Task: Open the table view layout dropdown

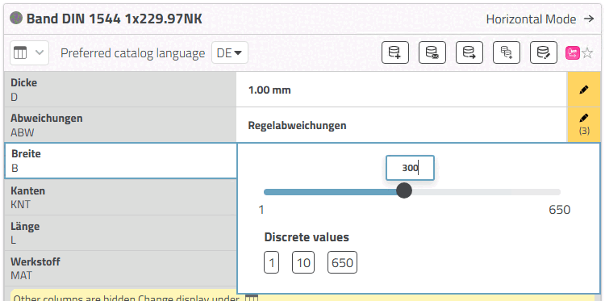Action: pyautogui.click(x=29, y=53)
